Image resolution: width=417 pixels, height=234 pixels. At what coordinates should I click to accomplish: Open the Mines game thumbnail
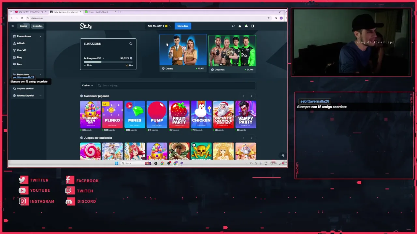[x=135, y=114]
